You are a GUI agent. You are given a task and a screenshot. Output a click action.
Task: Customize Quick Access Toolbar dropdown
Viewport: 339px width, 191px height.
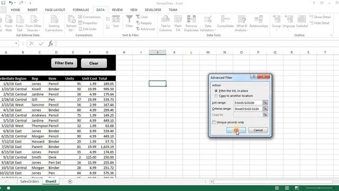point(30,3)
